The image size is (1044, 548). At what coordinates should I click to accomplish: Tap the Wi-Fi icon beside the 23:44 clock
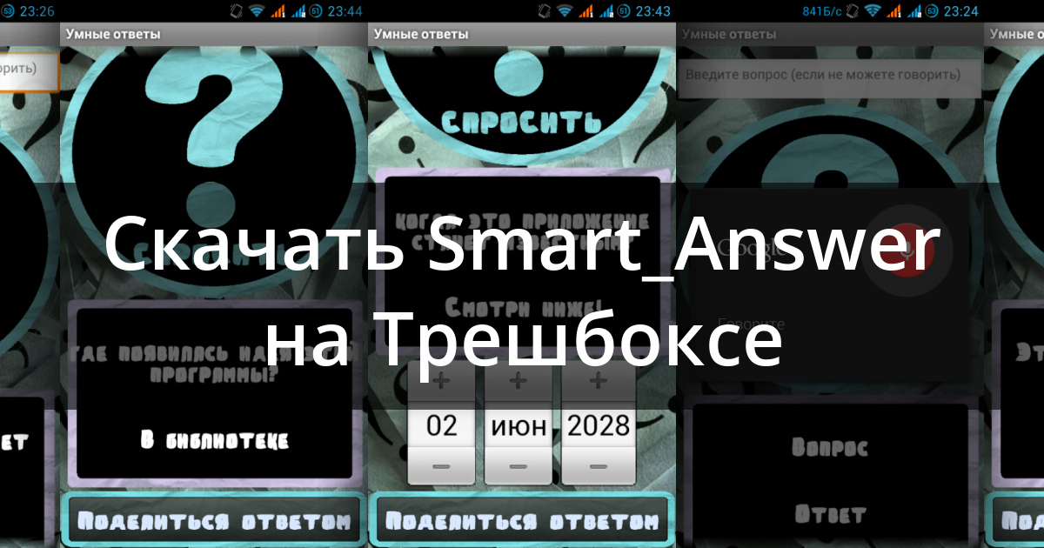coord(257,11)
